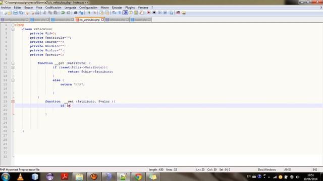Viewport: 323px width, 181px height.
Task: Click the Print toolbar icon
Action: coord(37,13)
